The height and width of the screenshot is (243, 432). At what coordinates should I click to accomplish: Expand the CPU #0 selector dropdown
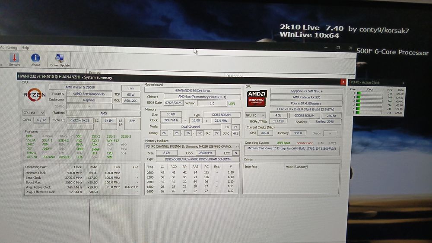pyautogui.click(x=34, y=113)
